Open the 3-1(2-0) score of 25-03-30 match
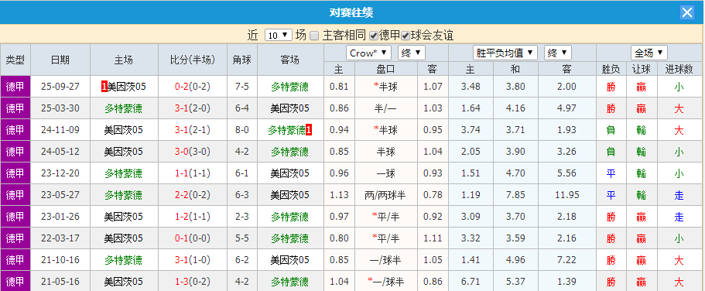 193,108
